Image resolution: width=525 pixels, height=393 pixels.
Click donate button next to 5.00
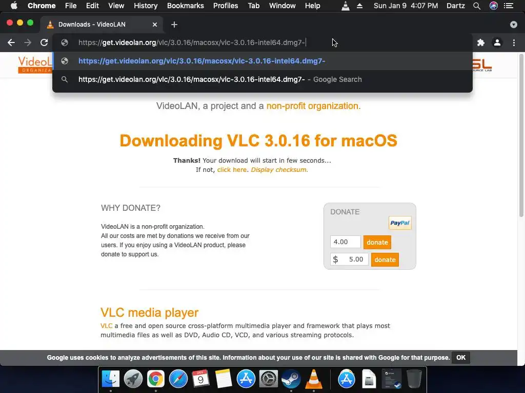pyautogui.click(x=385, y=259)
